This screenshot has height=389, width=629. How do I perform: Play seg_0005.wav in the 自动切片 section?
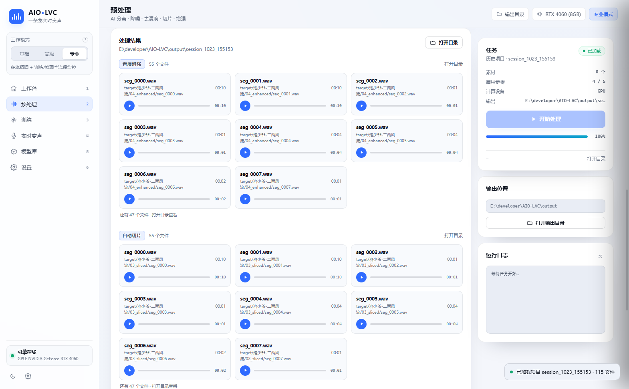[361, 324]
